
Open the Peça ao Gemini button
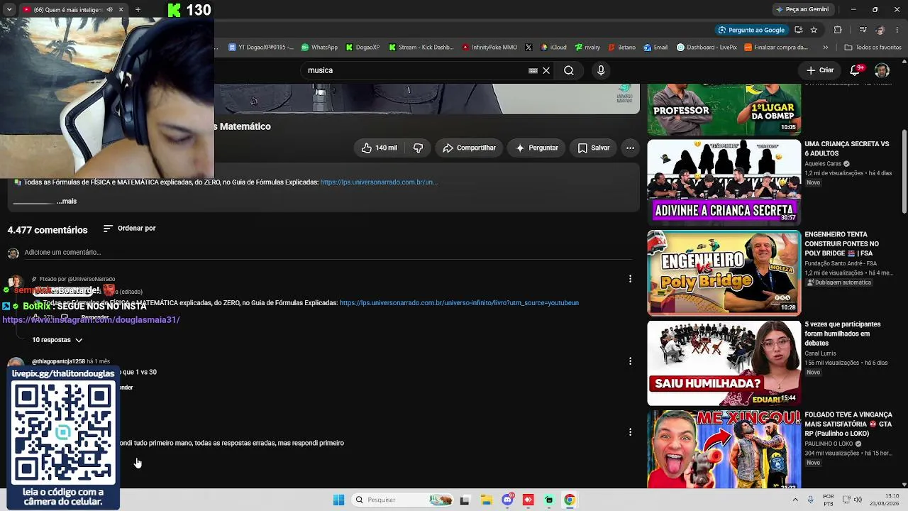[802, 9]
